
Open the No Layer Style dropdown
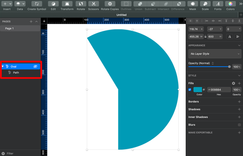(x=215, y=54)
